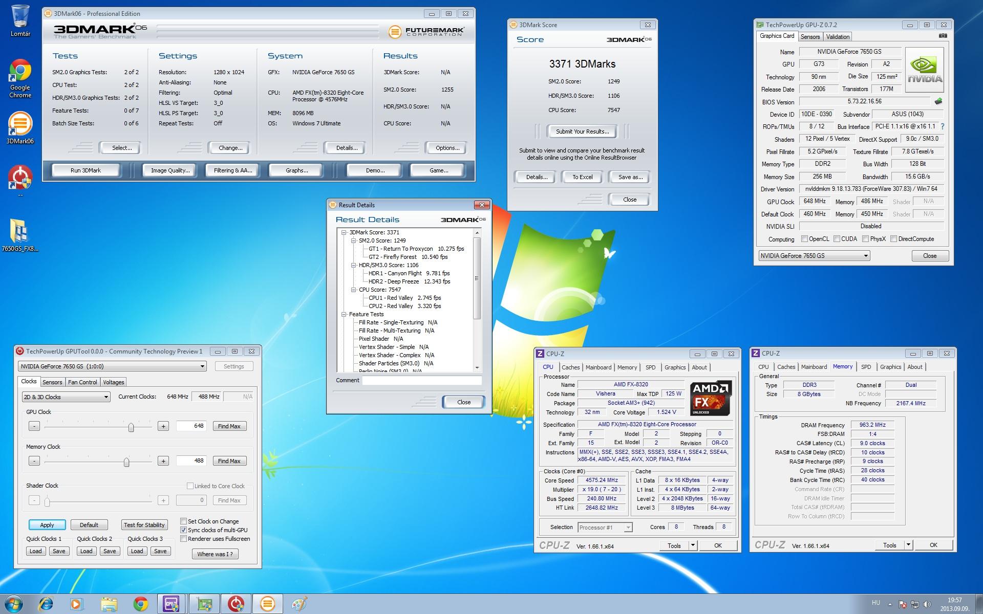Toggle the PhysX checkbox in GPU-Z

(865, 239)
